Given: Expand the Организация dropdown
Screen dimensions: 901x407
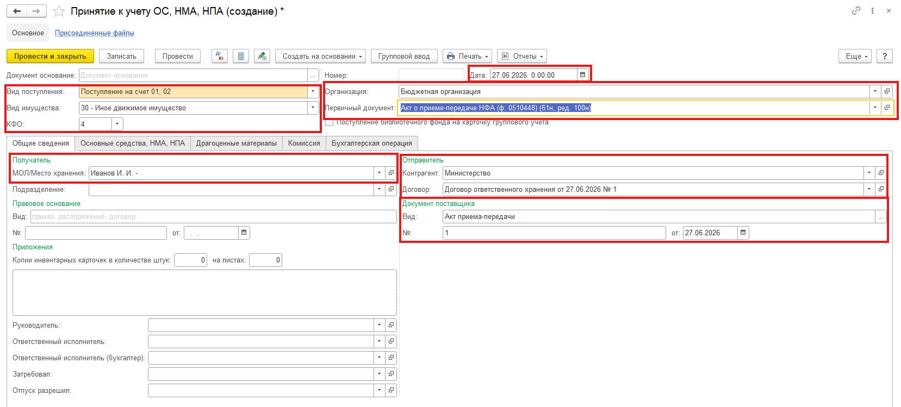Looking at the screenshot, I should [875, 91].
